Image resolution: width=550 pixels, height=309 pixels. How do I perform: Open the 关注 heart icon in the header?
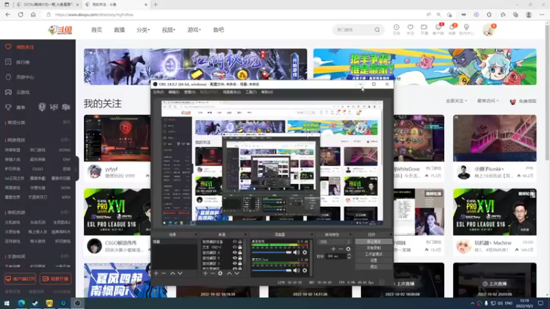pos(410,30)
